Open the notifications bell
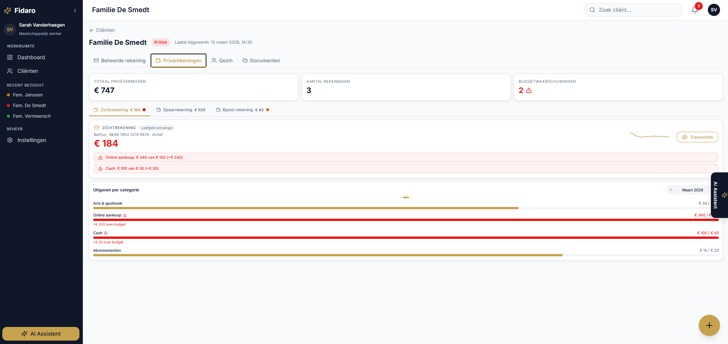728x344 pixels. [x=695, y=10]
